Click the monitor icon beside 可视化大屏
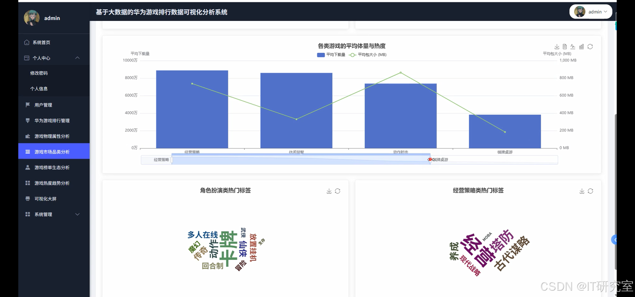 [28, 199]
